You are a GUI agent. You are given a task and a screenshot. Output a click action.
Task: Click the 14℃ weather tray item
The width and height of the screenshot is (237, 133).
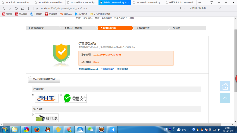click(181, 130)
